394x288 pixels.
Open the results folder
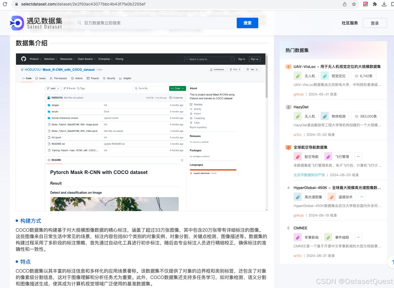pyautogui.click(x=55, y=111)
